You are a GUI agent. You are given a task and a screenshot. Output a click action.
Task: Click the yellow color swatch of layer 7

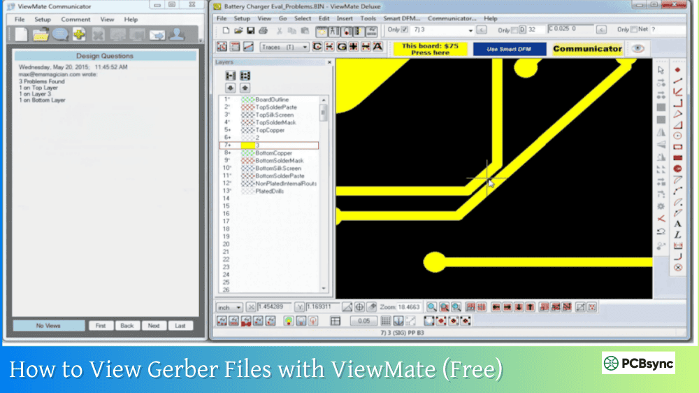click(x=247, y=145)
